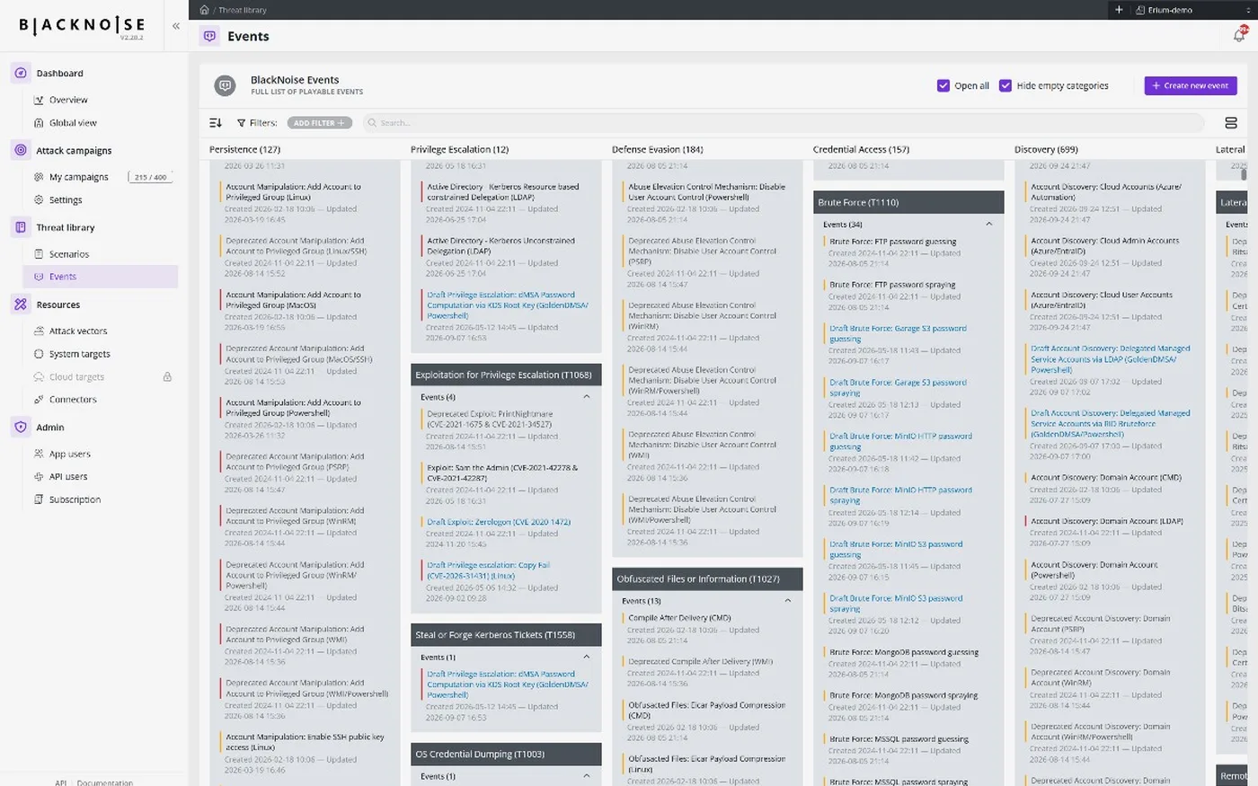Click the Connectors plug icon

(39, 400)
